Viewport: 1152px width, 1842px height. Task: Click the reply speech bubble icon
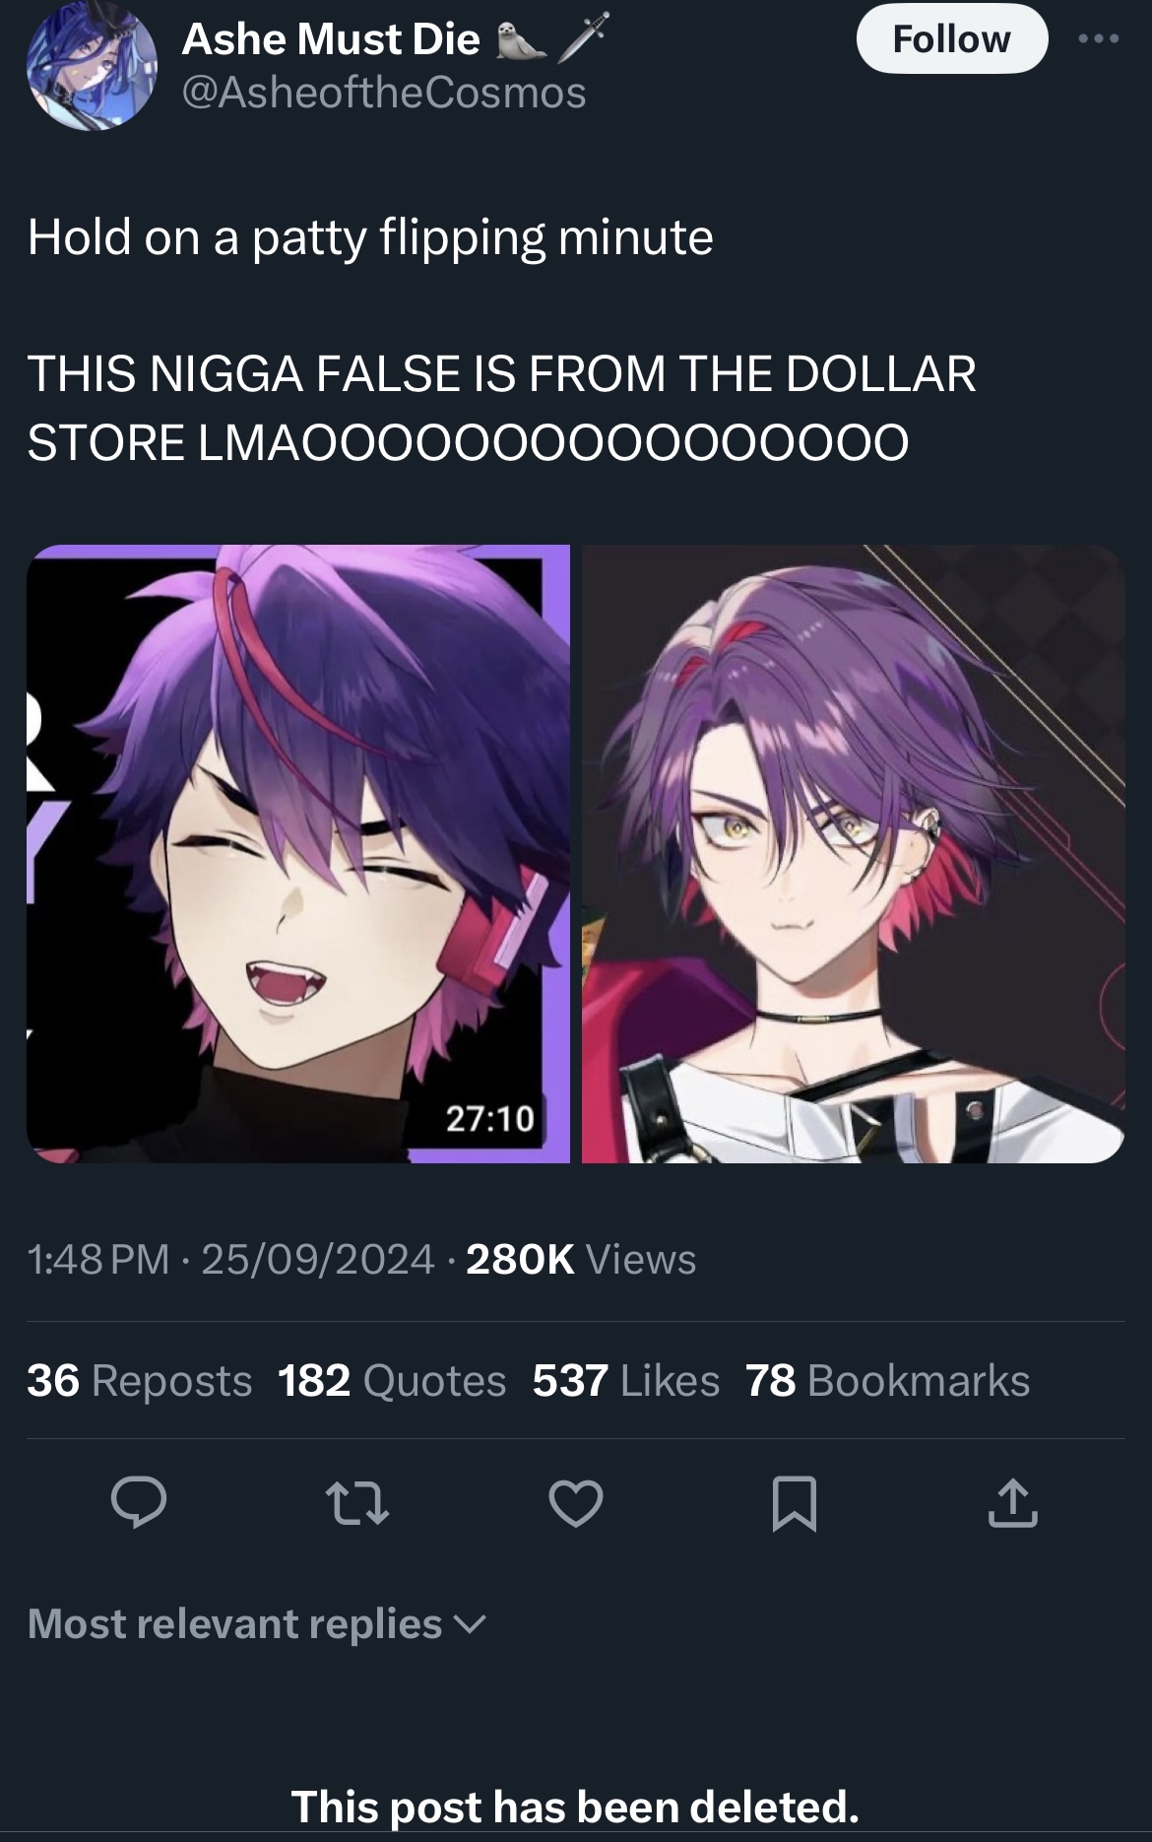pos(138,1503)
